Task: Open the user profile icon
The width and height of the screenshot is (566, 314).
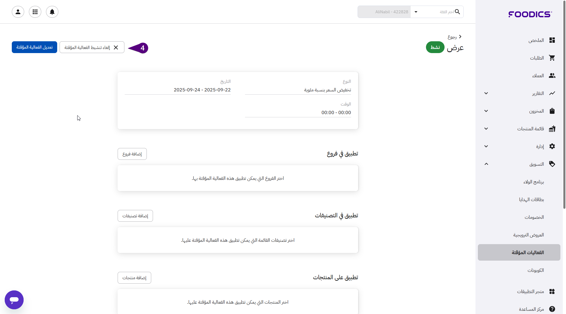Action: pos(18,12)
